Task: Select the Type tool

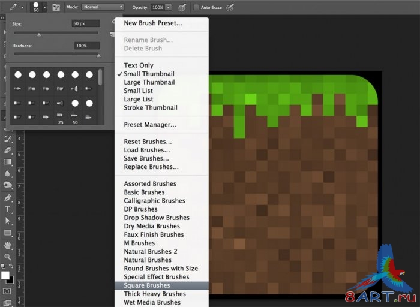Action: [x=7, y=209]
